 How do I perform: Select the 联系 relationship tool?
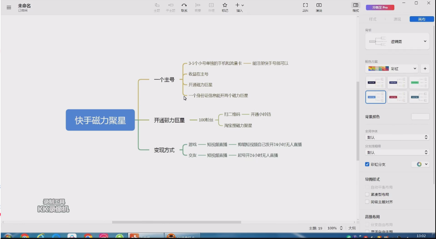click(184, 5)
